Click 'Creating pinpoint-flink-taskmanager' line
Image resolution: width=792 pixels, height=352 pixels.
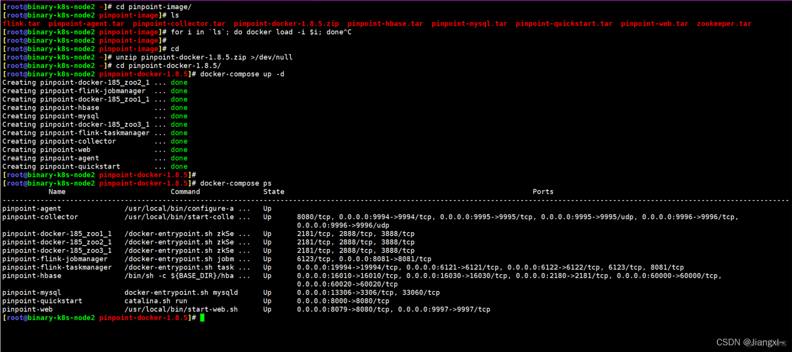pos(95,133)
